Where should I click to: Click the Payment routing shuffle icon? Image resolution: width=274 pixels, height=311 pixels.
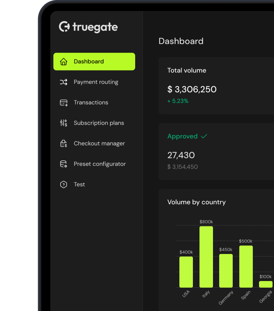click(64, 82)
